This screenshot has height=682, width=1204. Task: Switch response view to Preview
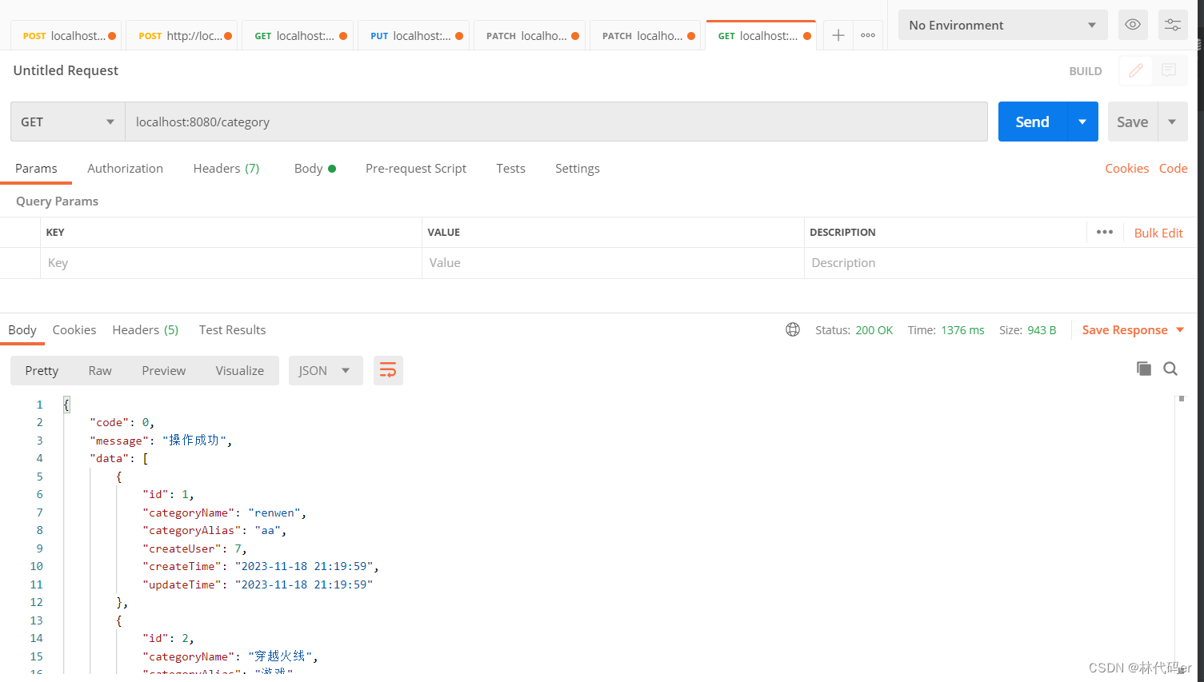[x=164, y=370]
